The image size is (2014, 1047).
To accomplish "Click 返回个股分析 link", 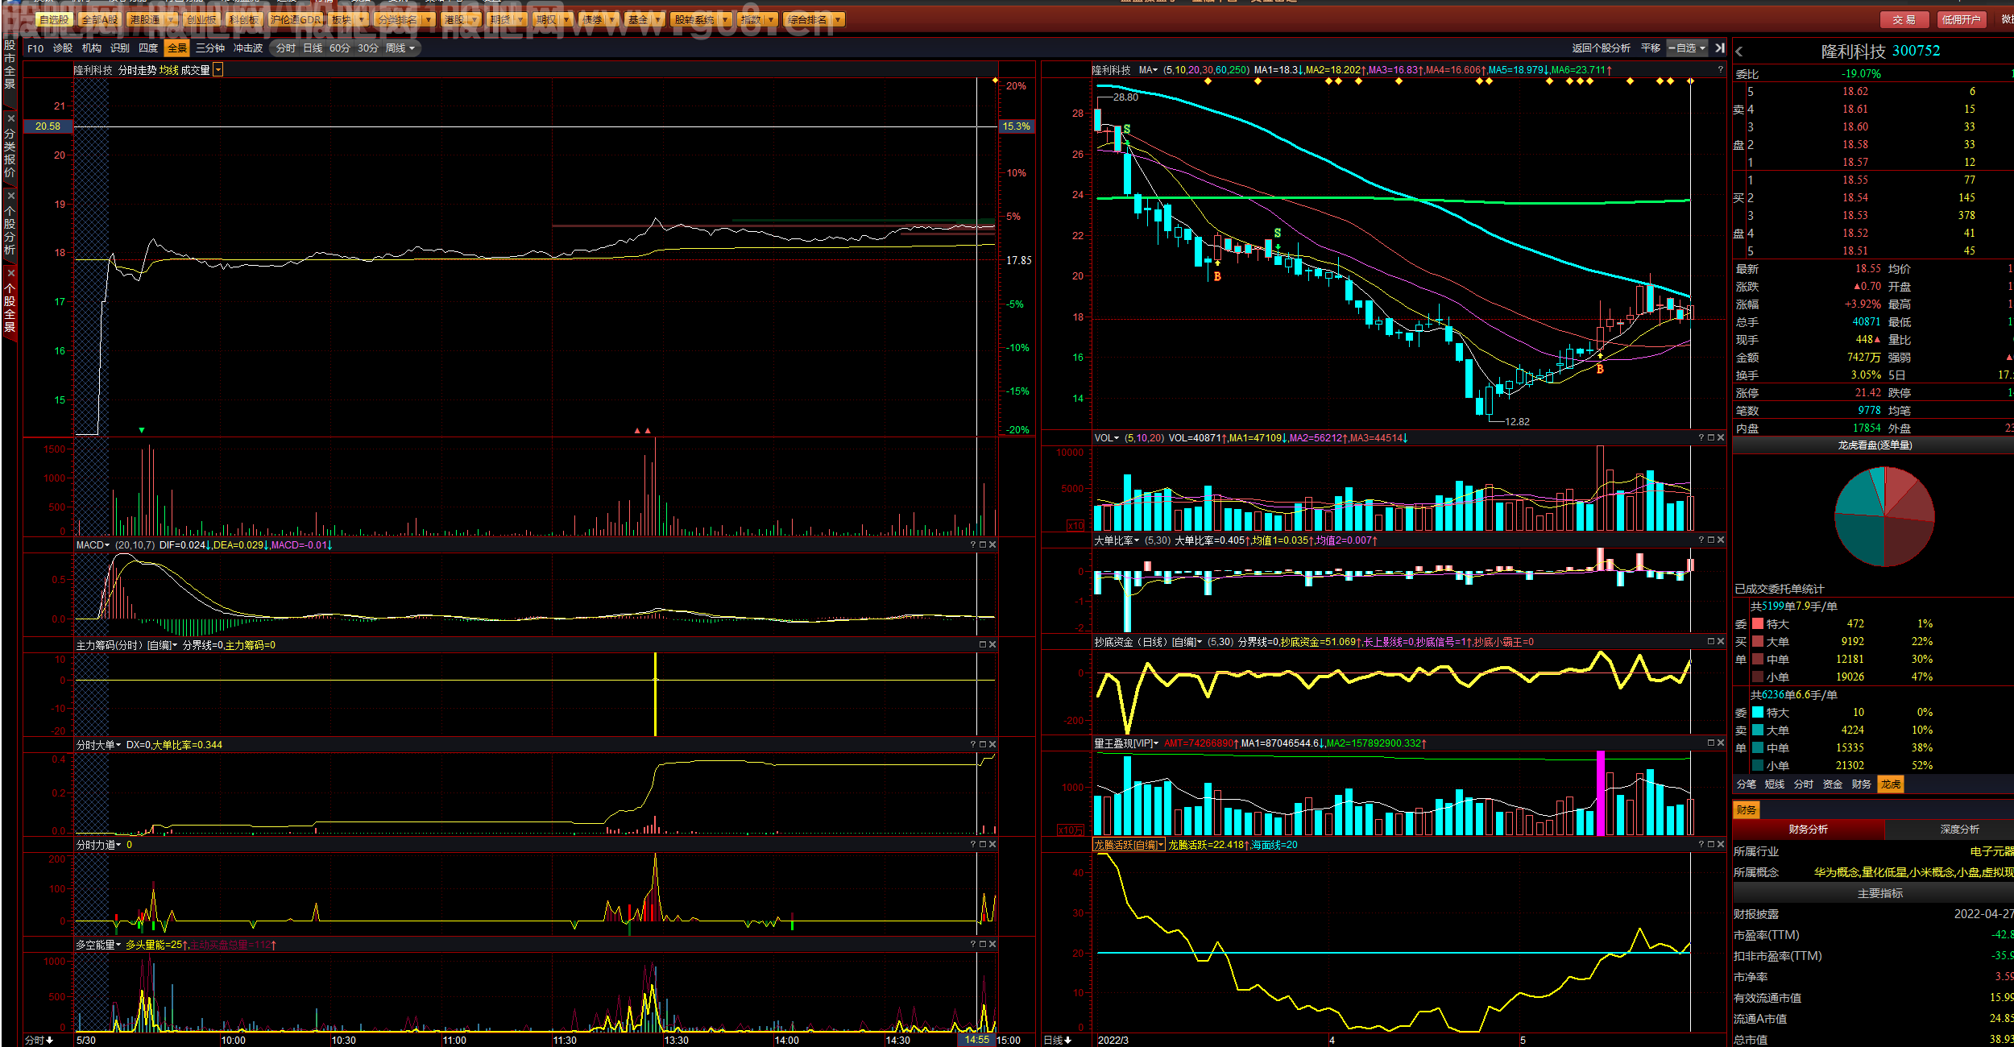I will coord(1602,48).
